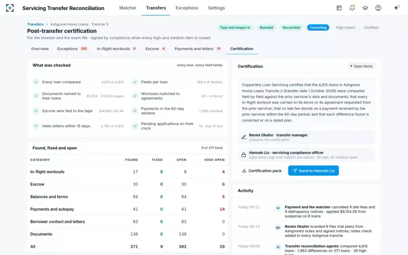Switch to the In-flight workouts sub-tab
This screenshot has height=255, width=408.
117,49
